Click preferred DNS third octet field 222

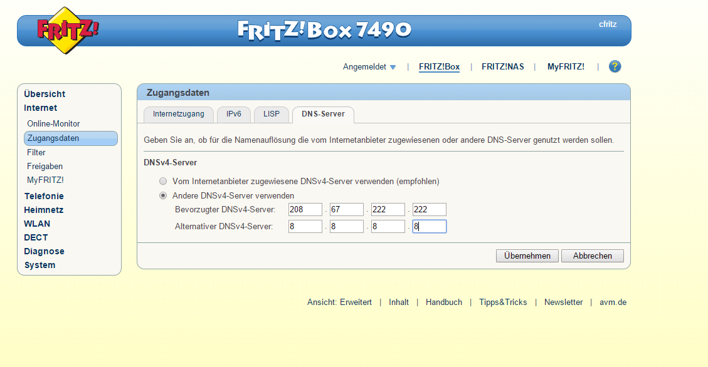coord(388,210)
